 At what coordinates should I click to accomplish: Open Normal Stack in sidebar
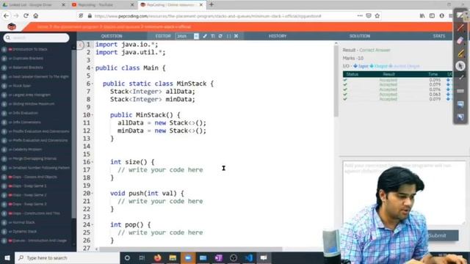pyautogui.click(x=23, y=222)
